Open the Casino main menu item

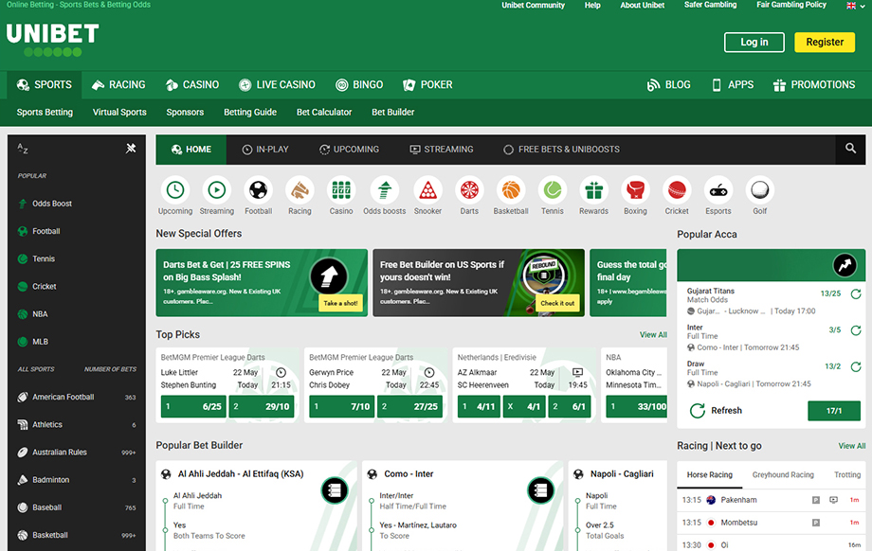[192, 85]
